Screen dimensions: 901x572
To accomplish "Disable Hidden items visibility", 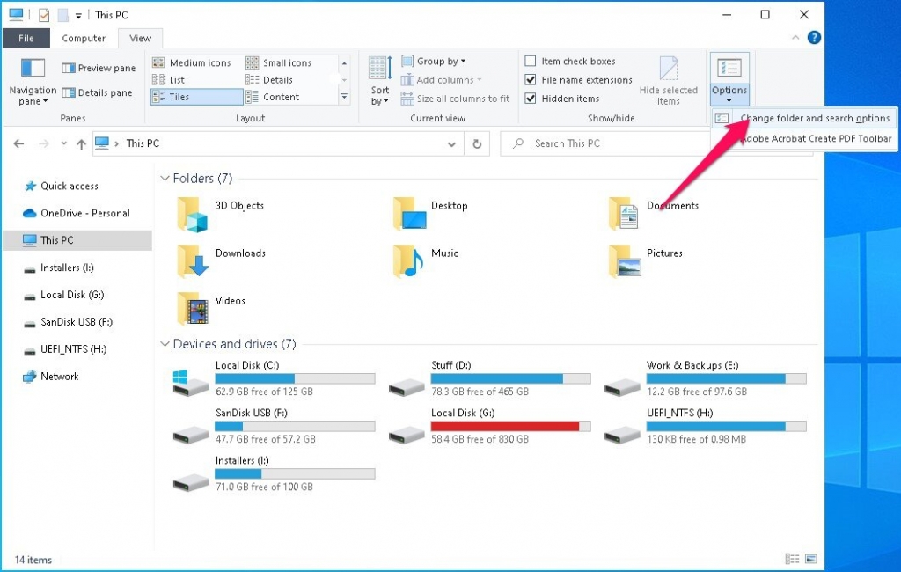I will point(531,99).
